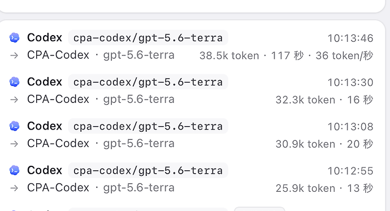This screenshot has width=390, height=211.
Task: Select the cpa-codex/gpt-5.6-terra badge at 10:13:46
Action: click(x=148, y=38)
